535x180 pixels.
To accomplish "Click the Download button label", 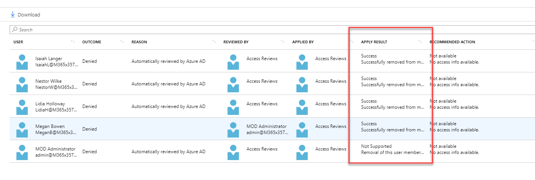I will coord(29,15).
